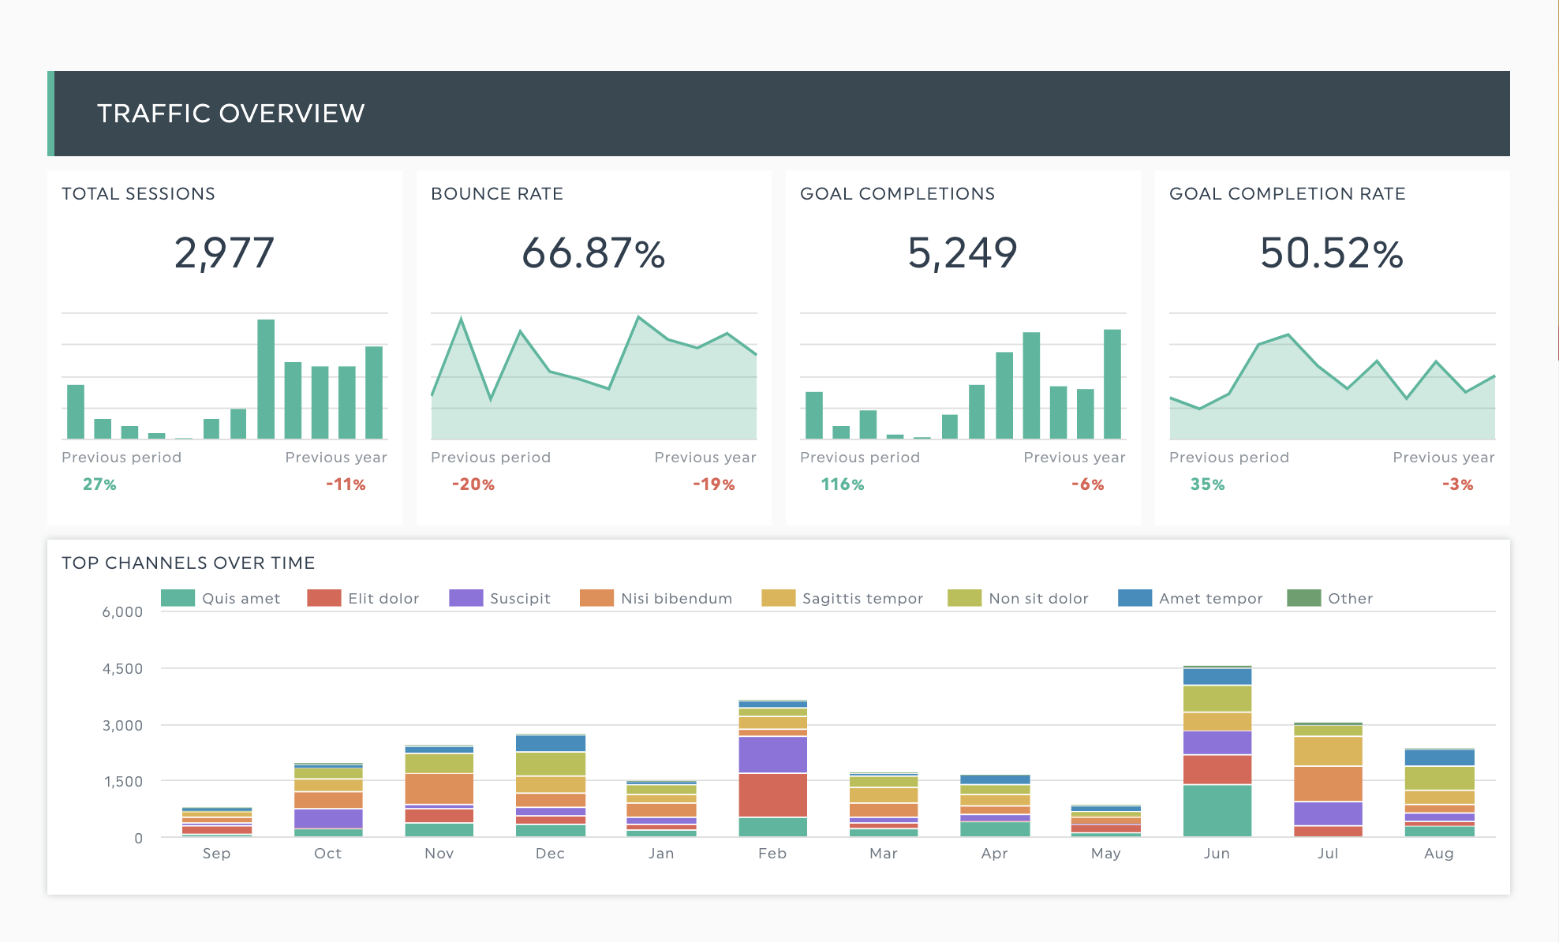Click the 50.52% completion rate value
The height and width of the screenshot is (942, 1559).
[x=1332, y=253]
